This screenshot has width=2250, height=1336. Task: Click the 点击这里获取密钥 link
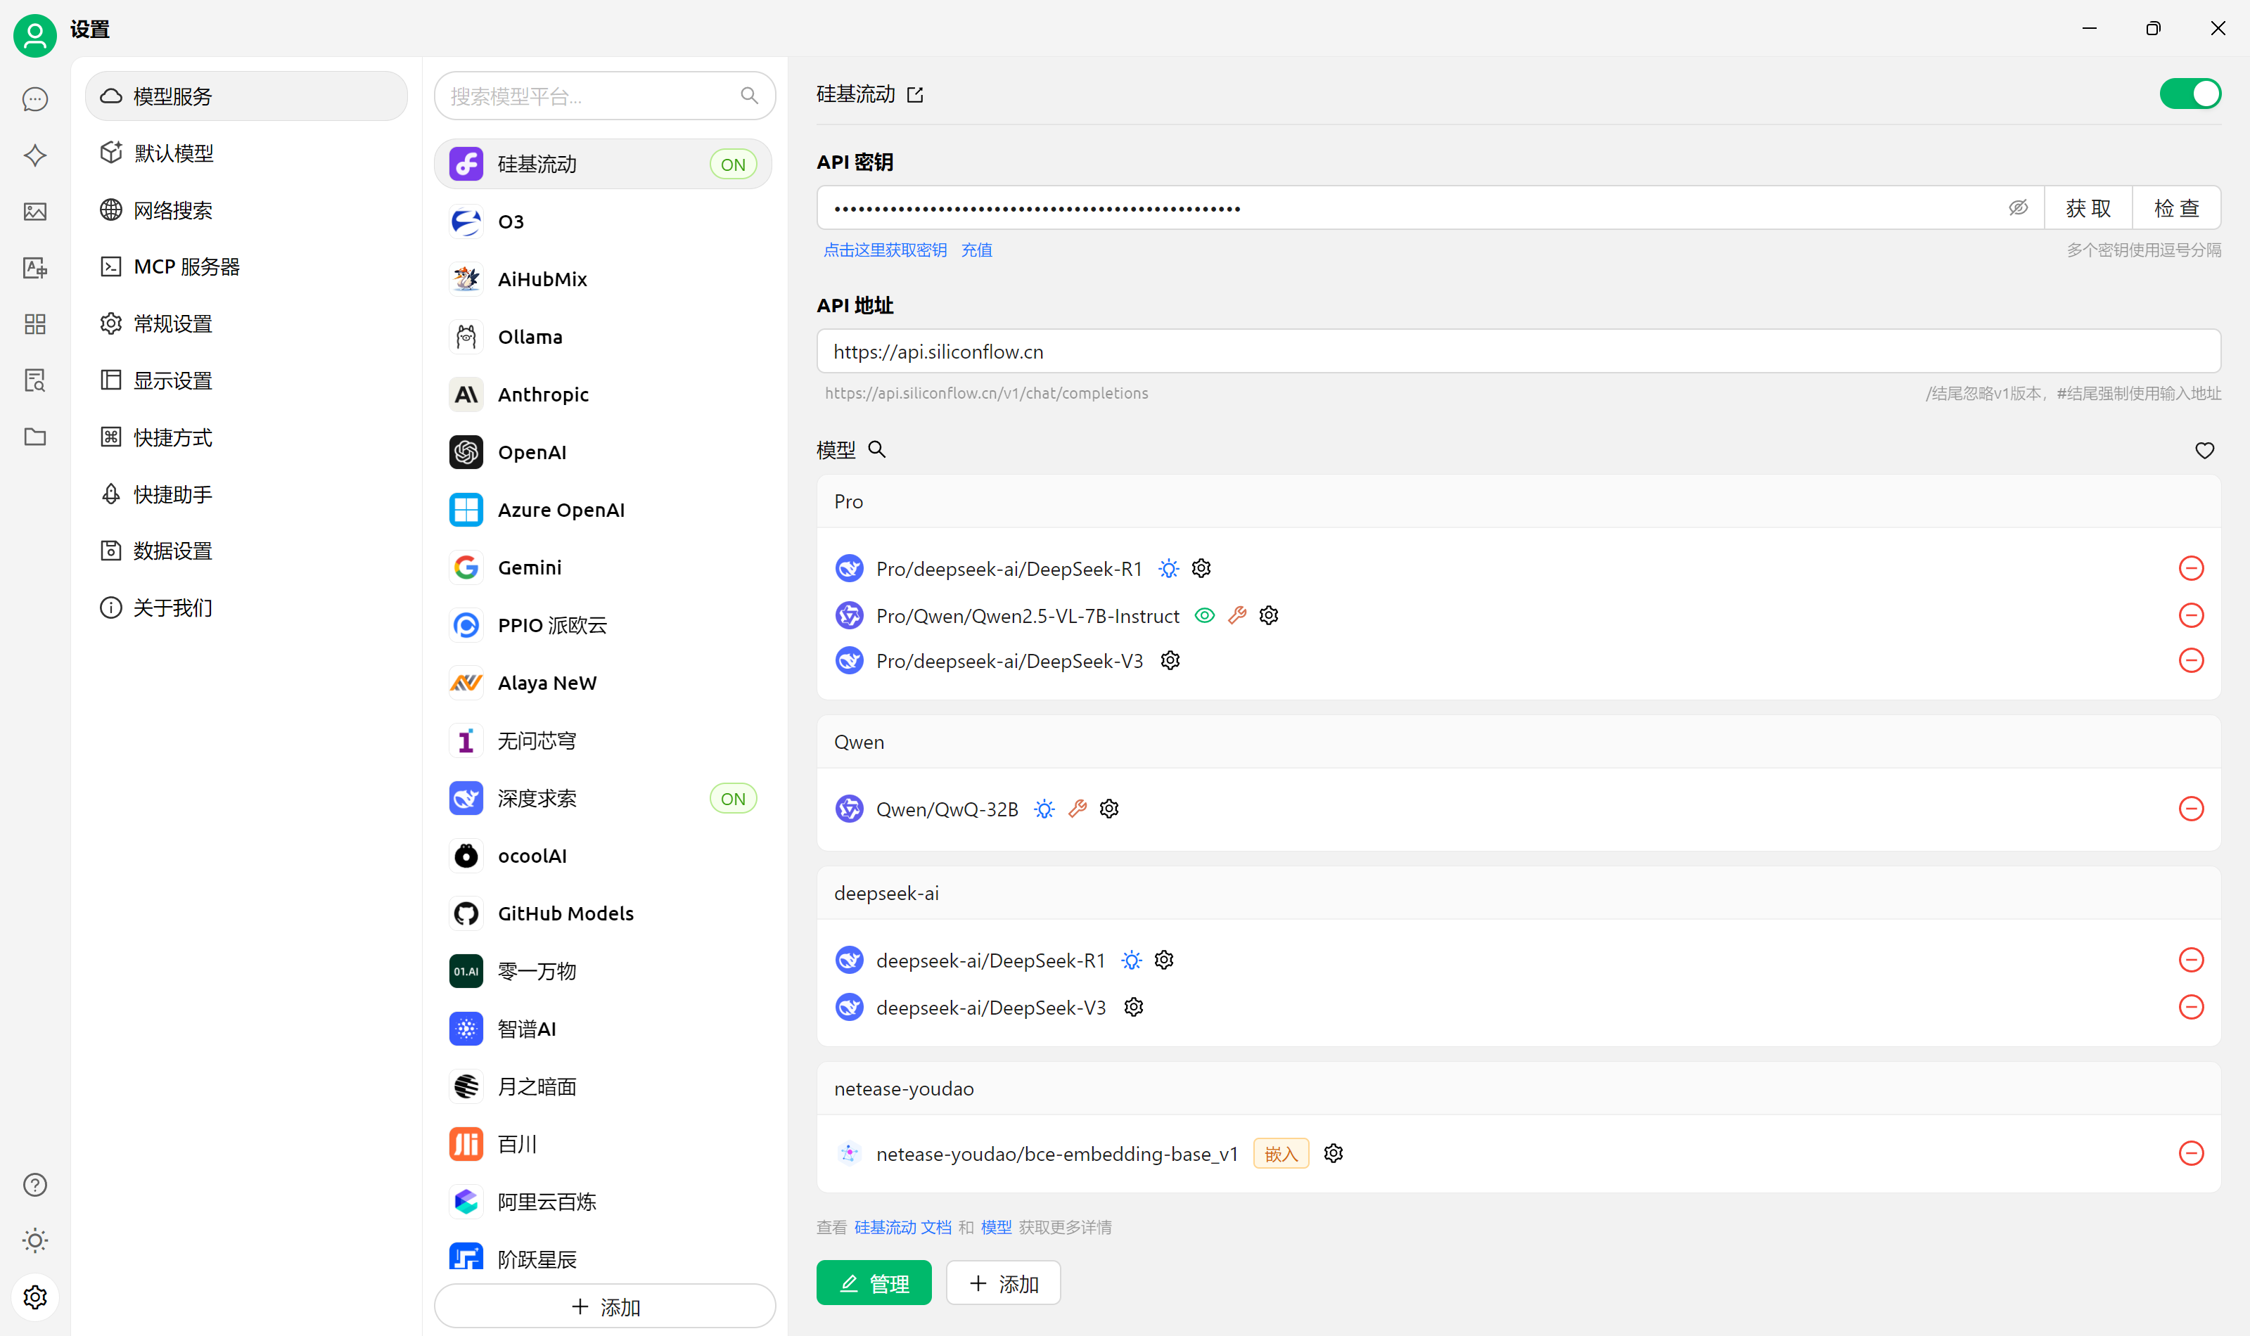[x=884, y=250]
